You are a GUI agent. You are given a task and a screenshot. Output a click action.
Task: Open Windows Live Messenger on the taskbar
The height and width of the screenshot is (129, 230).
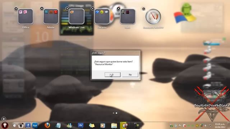(x=69, y=125)
